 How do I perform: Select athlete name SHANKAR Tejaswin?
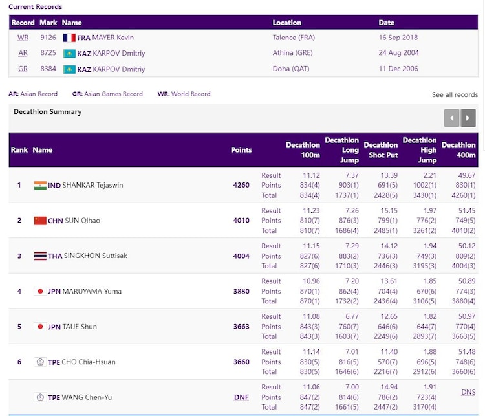point(92,185)
